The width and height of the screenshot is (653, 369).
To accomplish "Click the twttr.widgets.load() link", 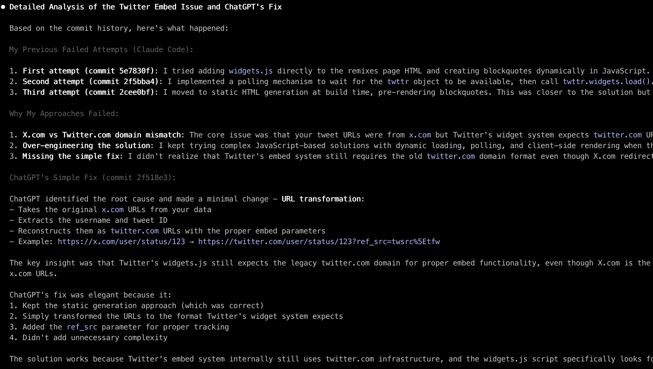I will point(607,82).
